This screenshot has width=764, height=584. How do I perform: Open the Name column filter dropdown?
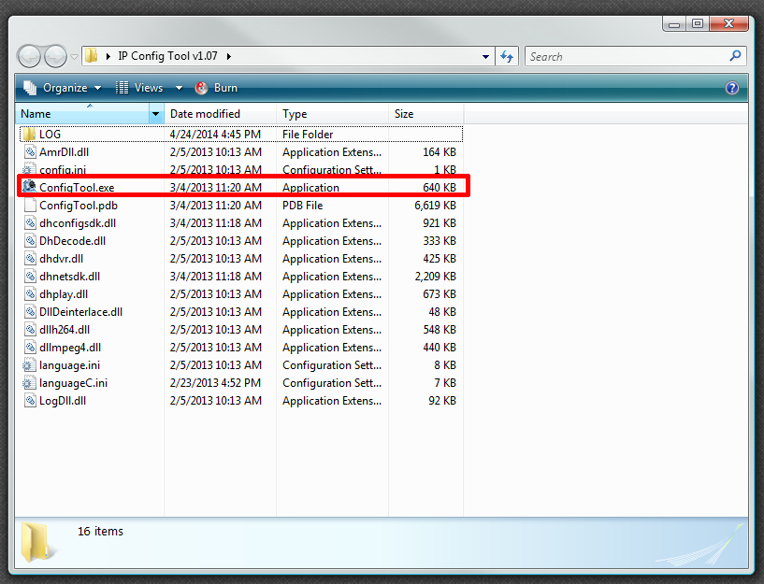click(x=155, y=114)
